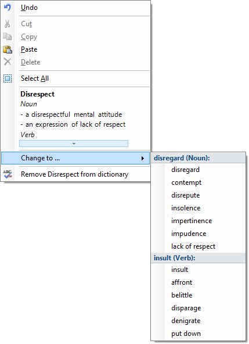Screen dimensions: 249x344
Task: Replace word with verb insult
Action: [198, 270]
